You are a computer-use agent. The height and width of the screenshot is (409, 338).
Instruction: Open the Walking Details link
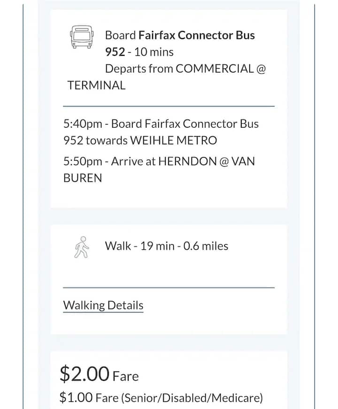(x=103, y=305)
